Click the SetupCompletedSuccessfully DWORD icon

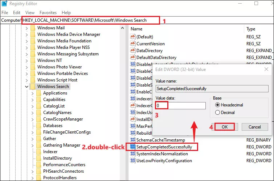click(132, 147)
